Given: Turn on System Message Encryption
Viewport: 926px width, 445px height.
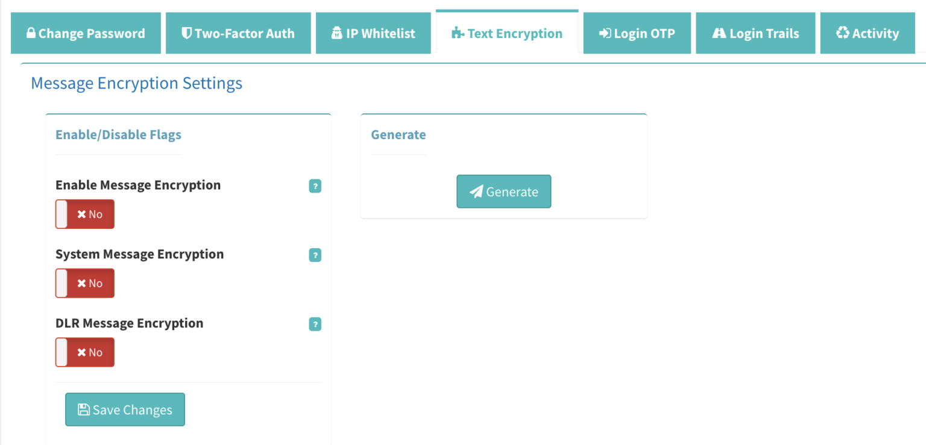Looking at the screenshot, I should pyautogui.click(x=84, y=283).
